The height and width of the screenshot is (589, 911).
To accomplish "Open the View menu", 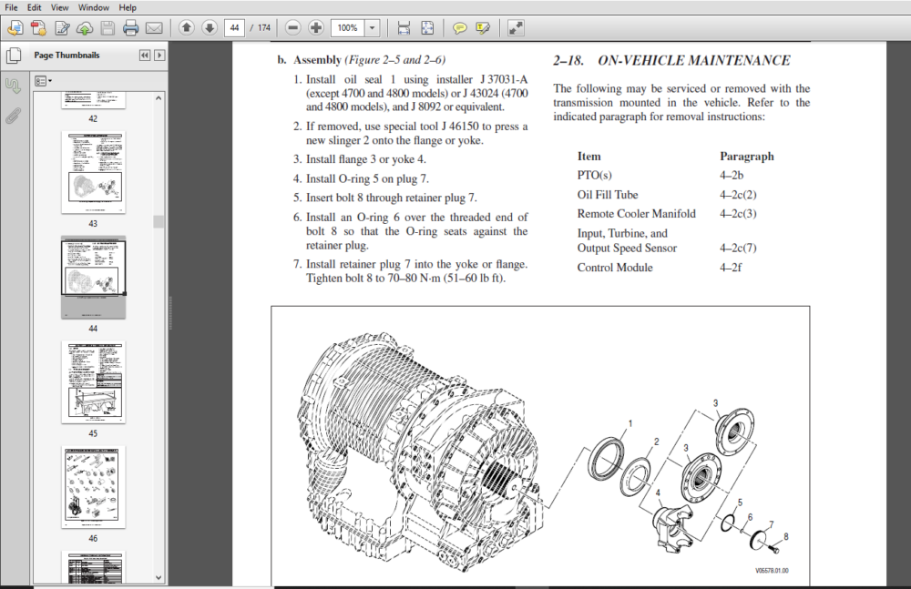I will (x=60, y=7).
